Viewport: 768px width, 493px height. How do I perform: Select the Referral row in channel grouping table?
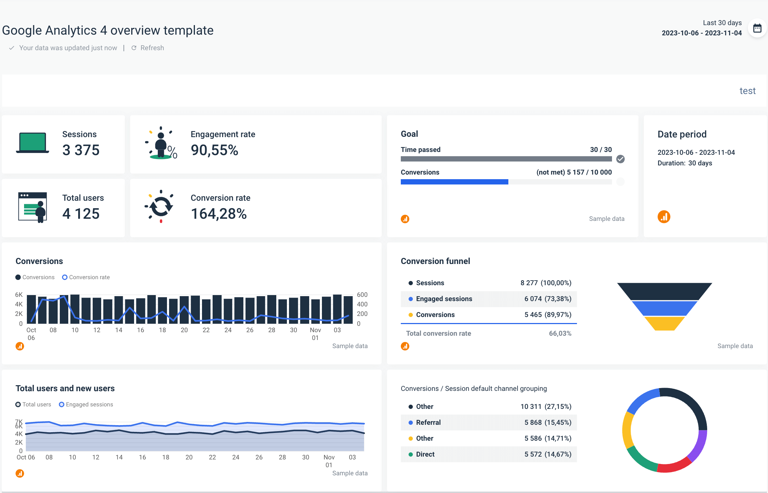click(489, 422)
